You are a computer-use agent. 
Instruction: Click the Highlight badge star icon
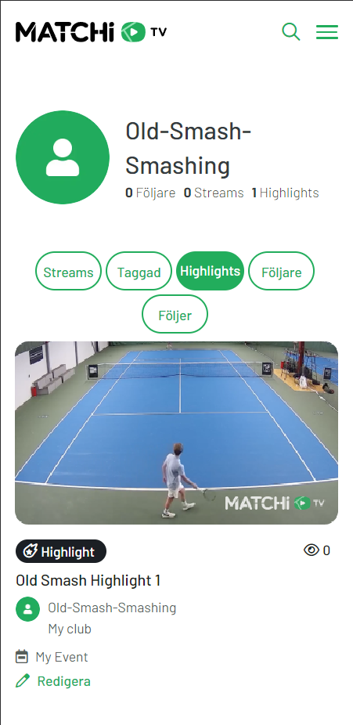pyautogui.click(x=30, y=551)
